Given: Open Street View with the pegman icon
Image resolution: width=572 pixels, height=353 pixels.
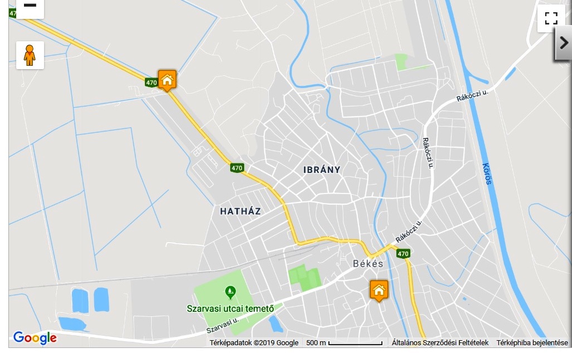Looking at the screenshot, I should tap(30, 55).
